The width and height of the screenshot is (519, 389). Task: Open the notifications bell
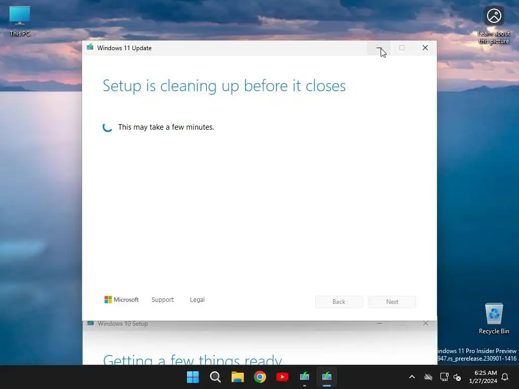coord(505,377)
